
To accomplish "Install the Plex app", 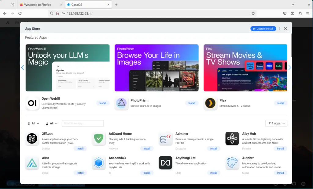I will tap(281, 103).
